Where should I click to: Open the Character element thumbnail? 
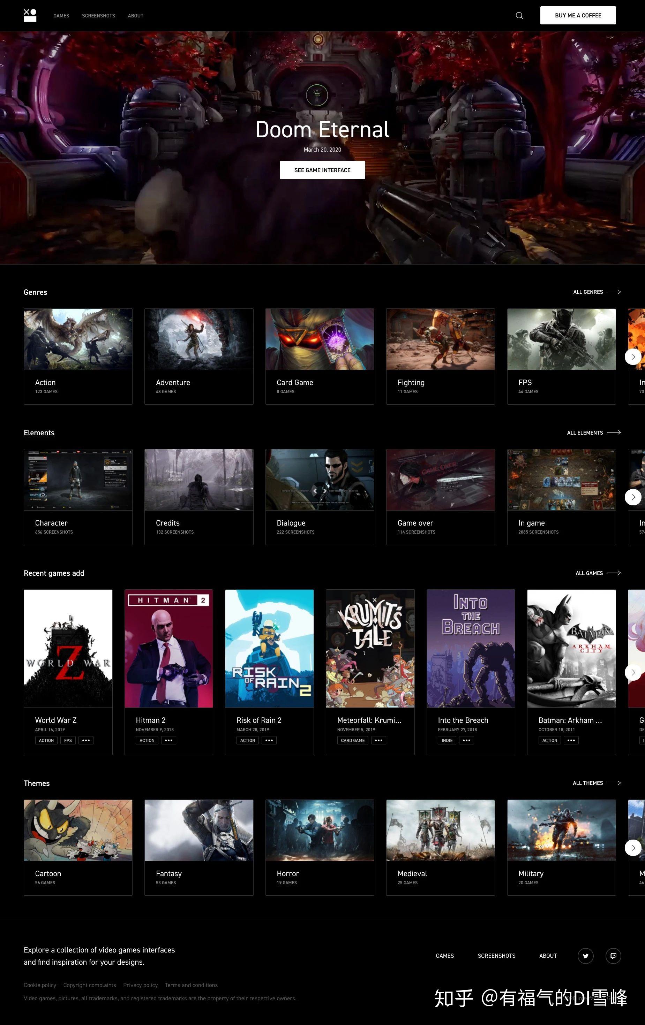coord(78,480)
